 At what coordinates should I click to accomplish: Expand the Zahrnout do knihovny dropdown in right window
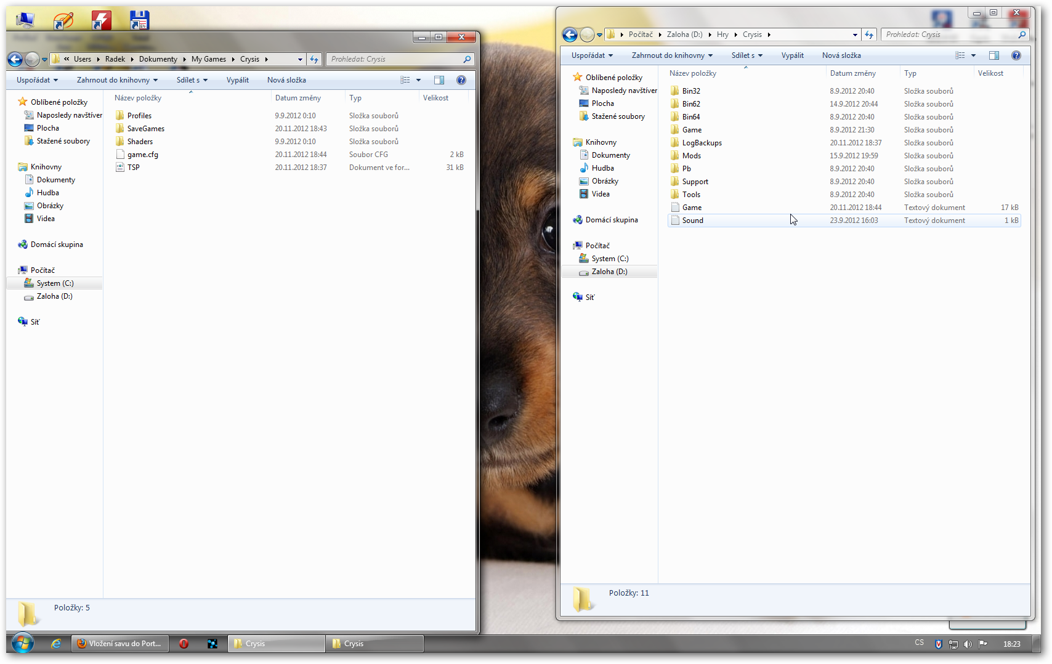(x=672, y=55)
